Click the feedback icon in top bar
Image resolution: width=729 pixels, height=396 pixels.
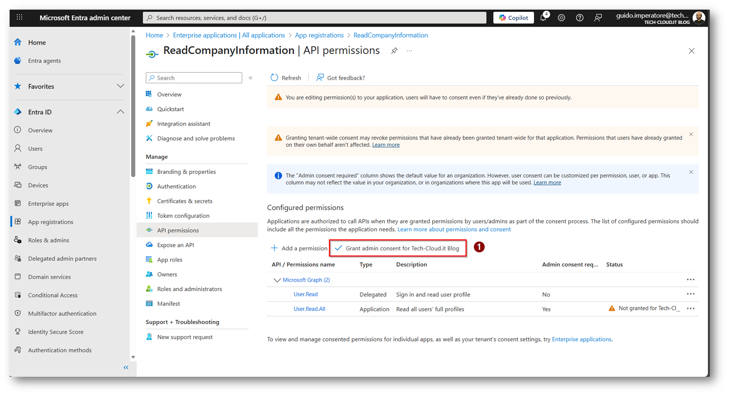click(598, 18)
